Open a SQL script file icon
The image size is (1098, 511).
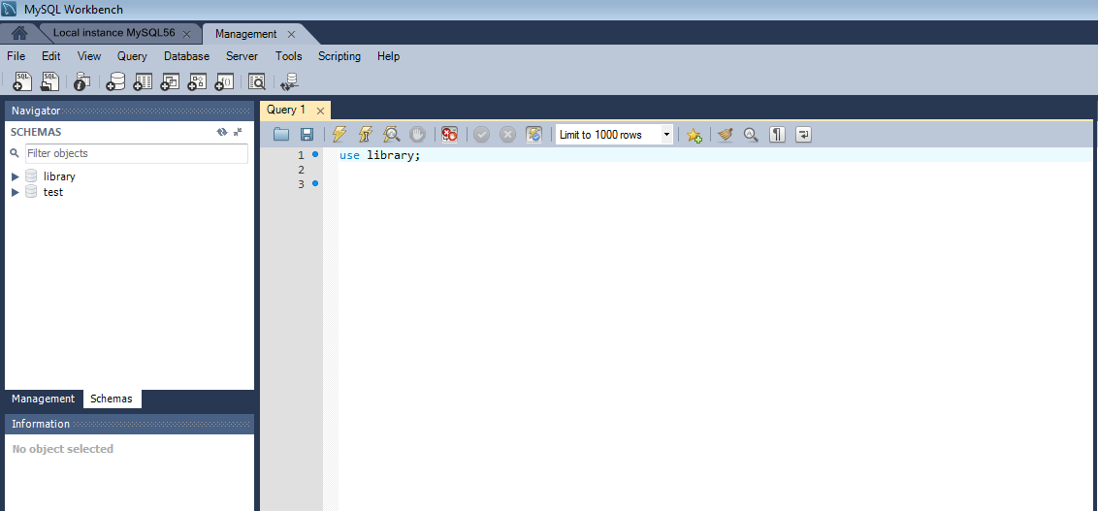pyautogui.click(x=49, y=81)
